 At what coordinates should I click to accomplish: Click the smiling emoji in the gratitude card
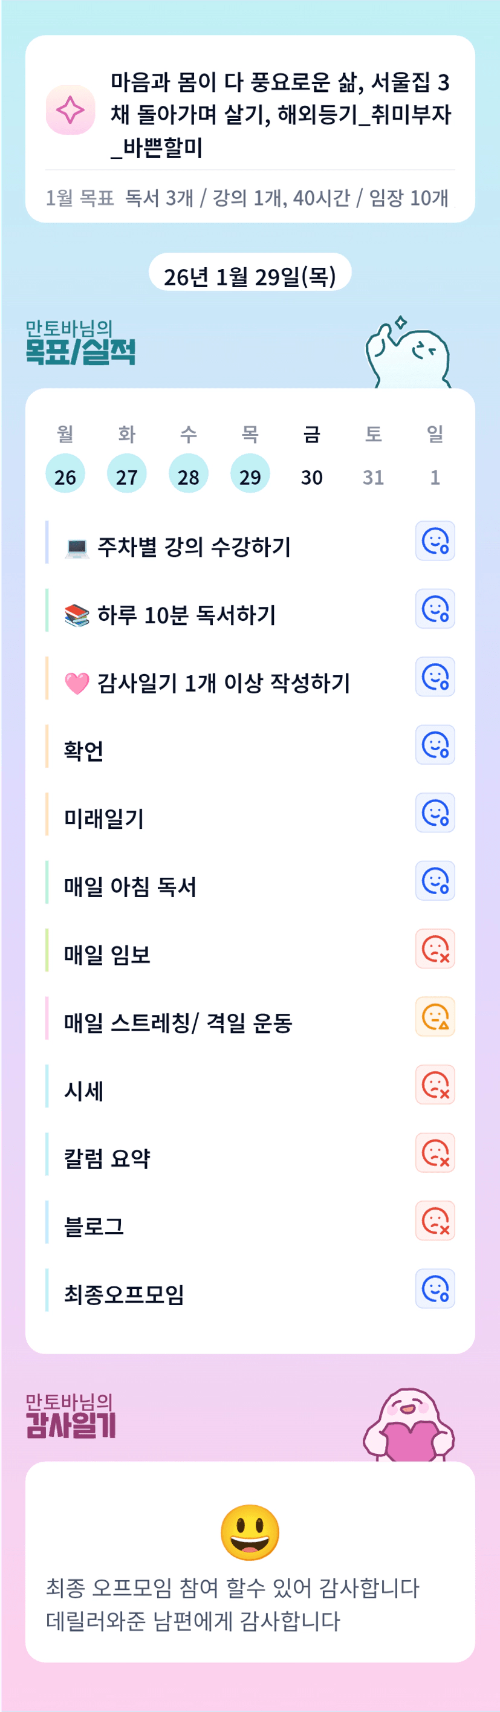250,1532
